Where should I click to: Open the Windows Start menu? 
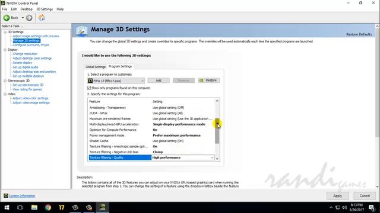(7, 208)
